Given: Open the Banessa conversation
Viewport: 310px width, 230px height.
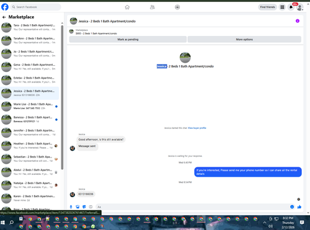Looking at the screenshot, I should pos(30,120).
